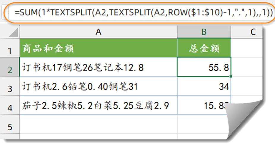This screenshot has width=275, height=144.
Task: Select row 5 header
Action: coord(10,126)
